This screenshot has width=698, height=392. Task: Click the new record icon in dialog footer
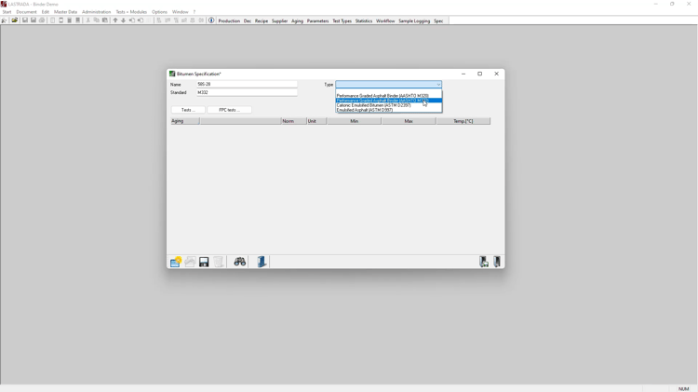[x=175, y=263]
